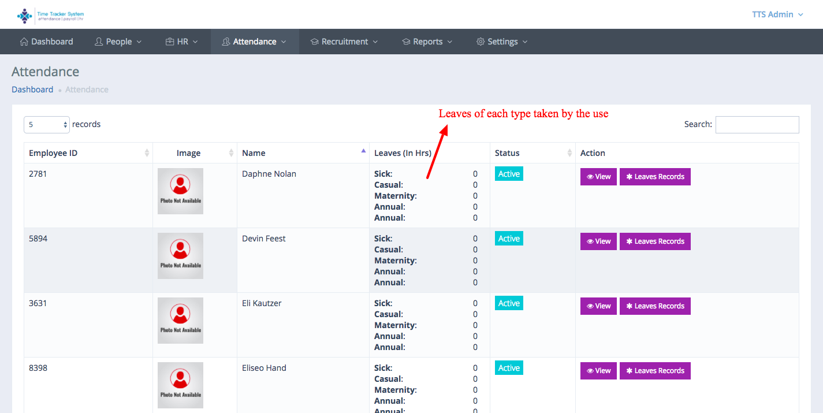Sort by Status column arrows
The width and height of the screenshot is (823, 413).
[569, 153]
